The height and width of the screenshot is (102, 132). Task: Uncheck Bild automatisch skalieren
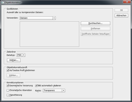[x=36, y=86]
